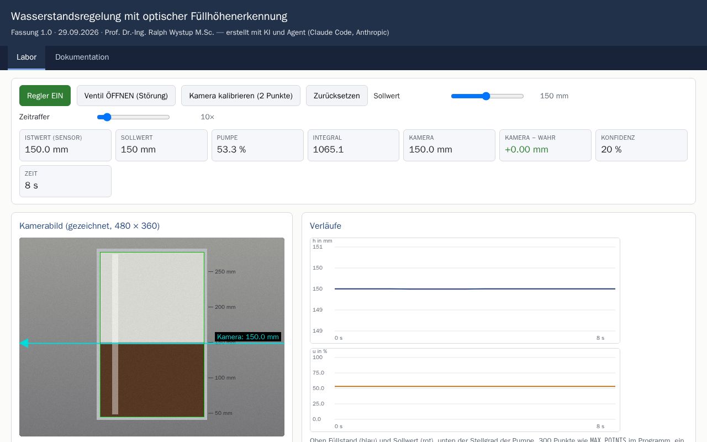The width and height of the screenshot is (707, 442).
Task: Click the Kamera – Wahr +0.00 mm value
Action: point(526,150)
